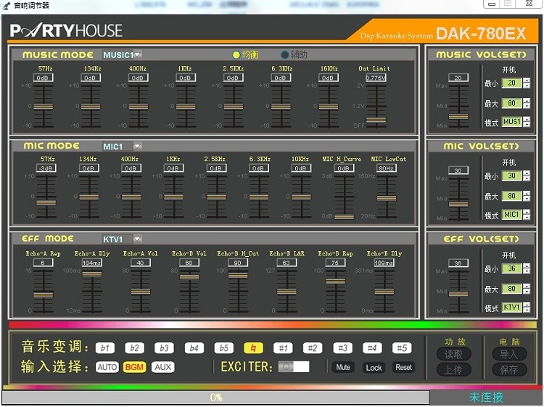
Task: Click the music volume 最小 stepper
Action: (x=527, y=83)
